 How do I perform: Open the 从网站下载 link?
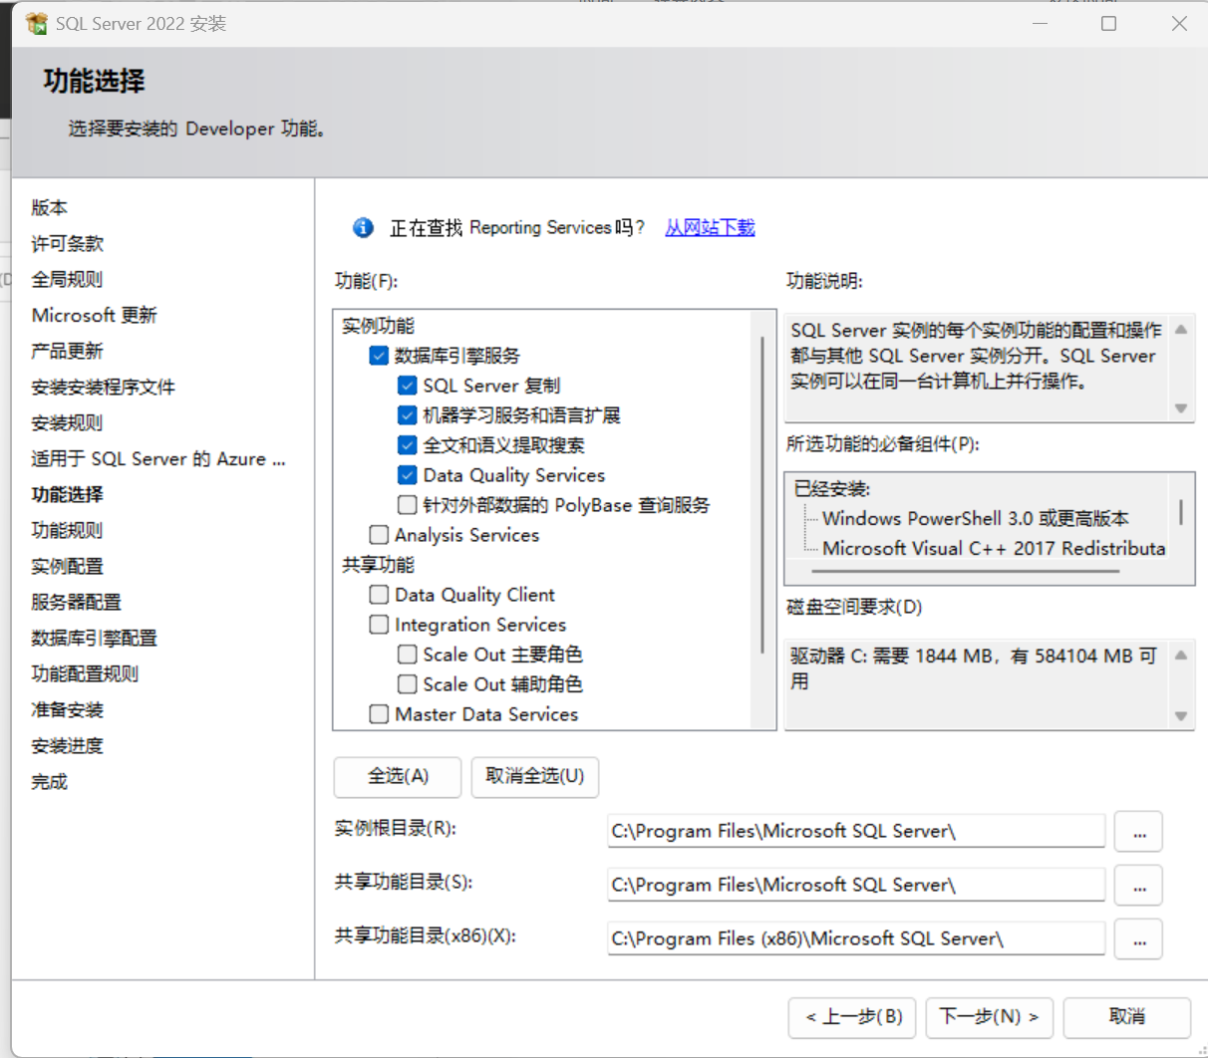coord(710,228)
